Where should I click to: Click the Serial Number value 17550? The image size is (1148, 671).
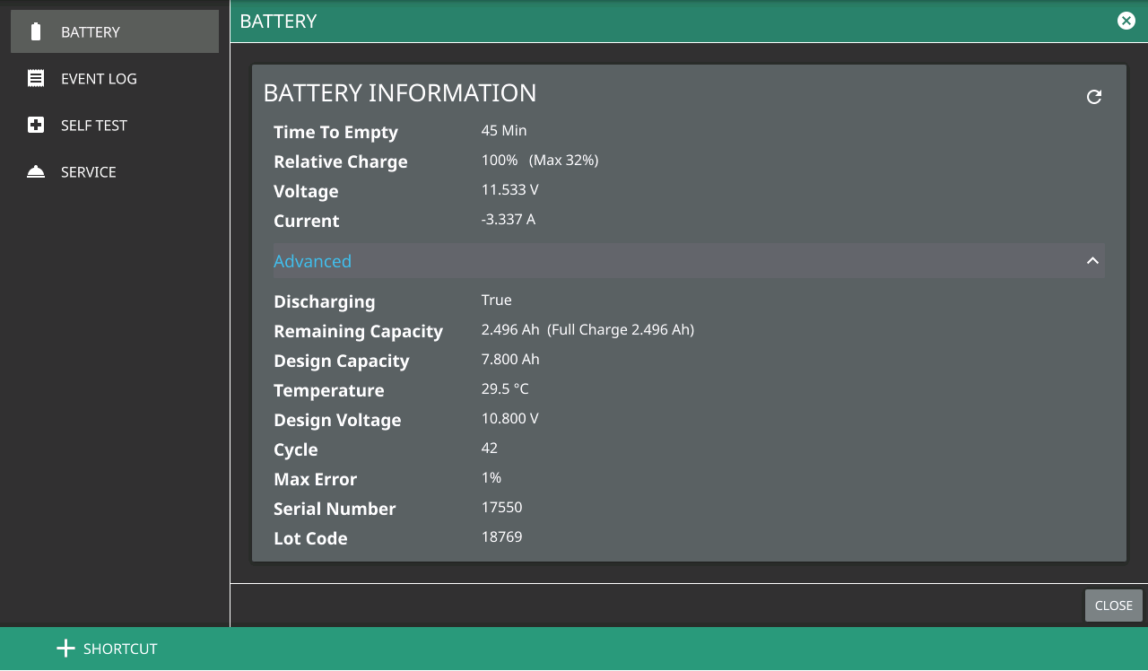501,508
